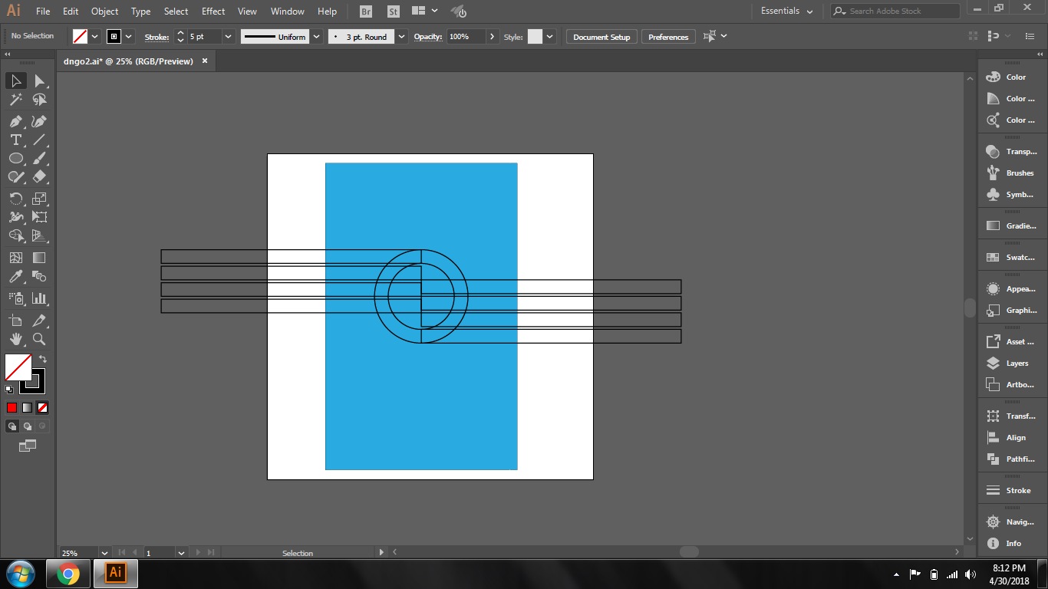The width and height of the screenshot is (1048, 589).
Task: Select the Pen tool
Action: coord(16,121)
